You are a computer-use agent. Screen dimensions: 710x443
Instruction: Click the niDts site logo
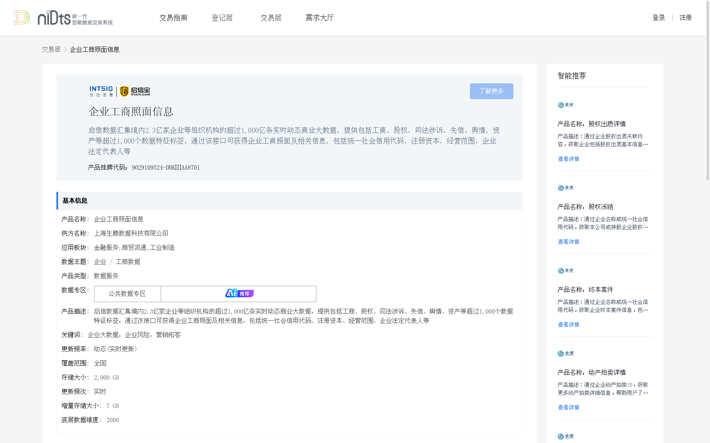click(63, 18)
